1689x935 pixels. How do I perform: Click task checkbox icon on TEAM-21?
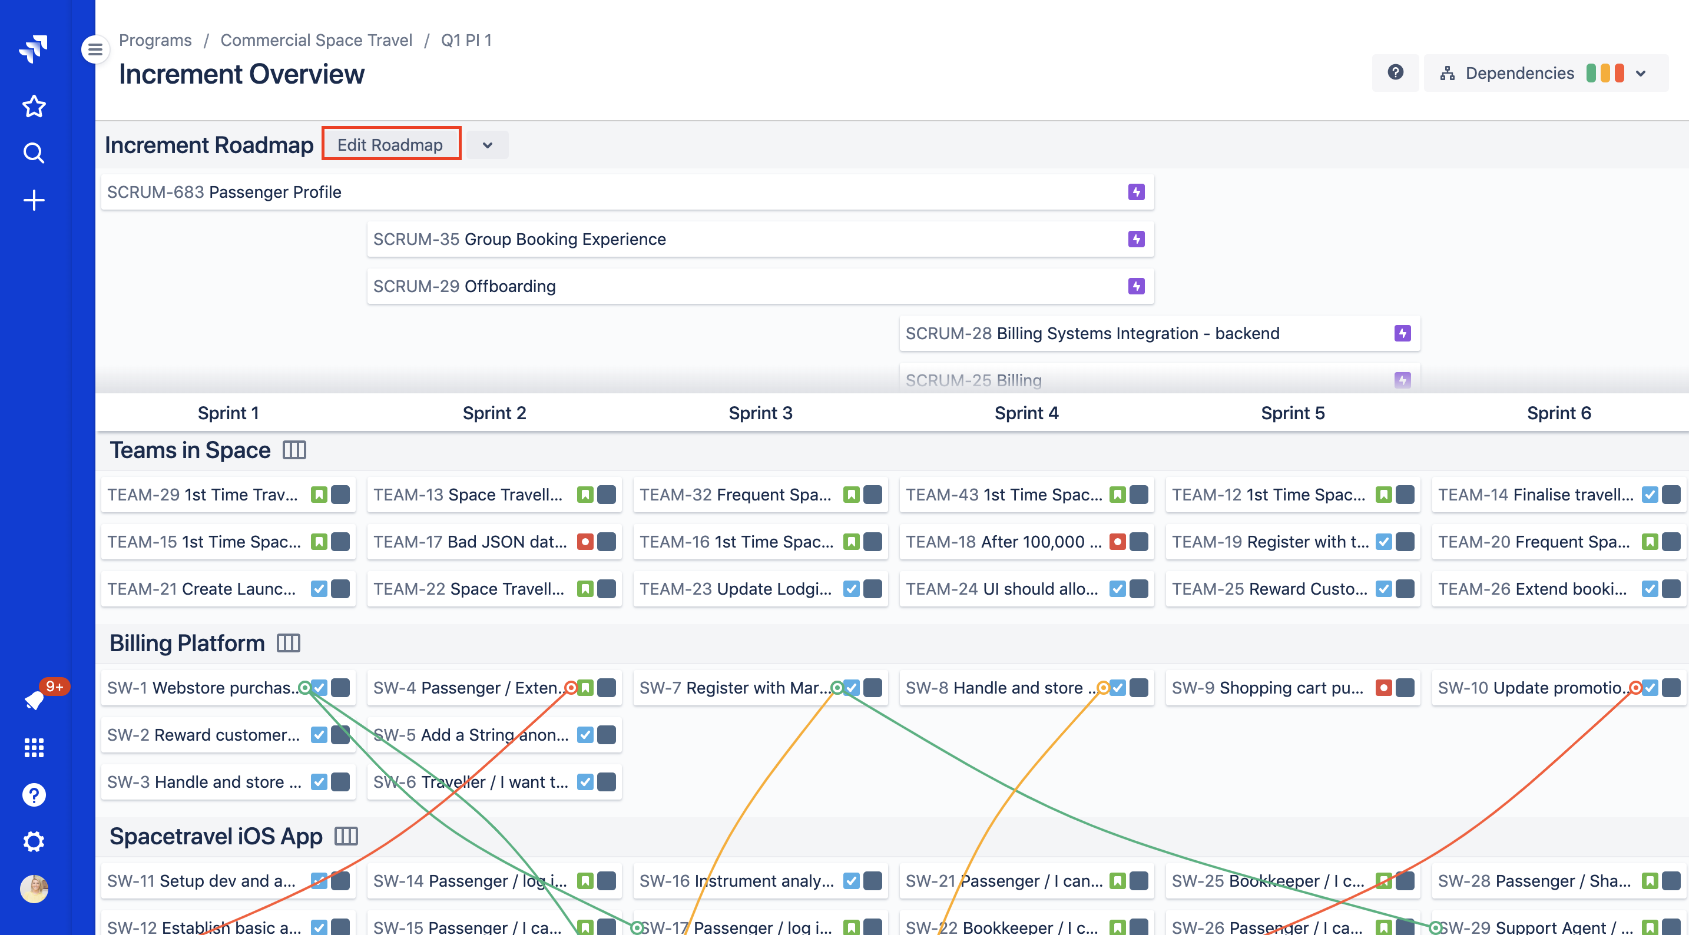click(x=319, y=589)
